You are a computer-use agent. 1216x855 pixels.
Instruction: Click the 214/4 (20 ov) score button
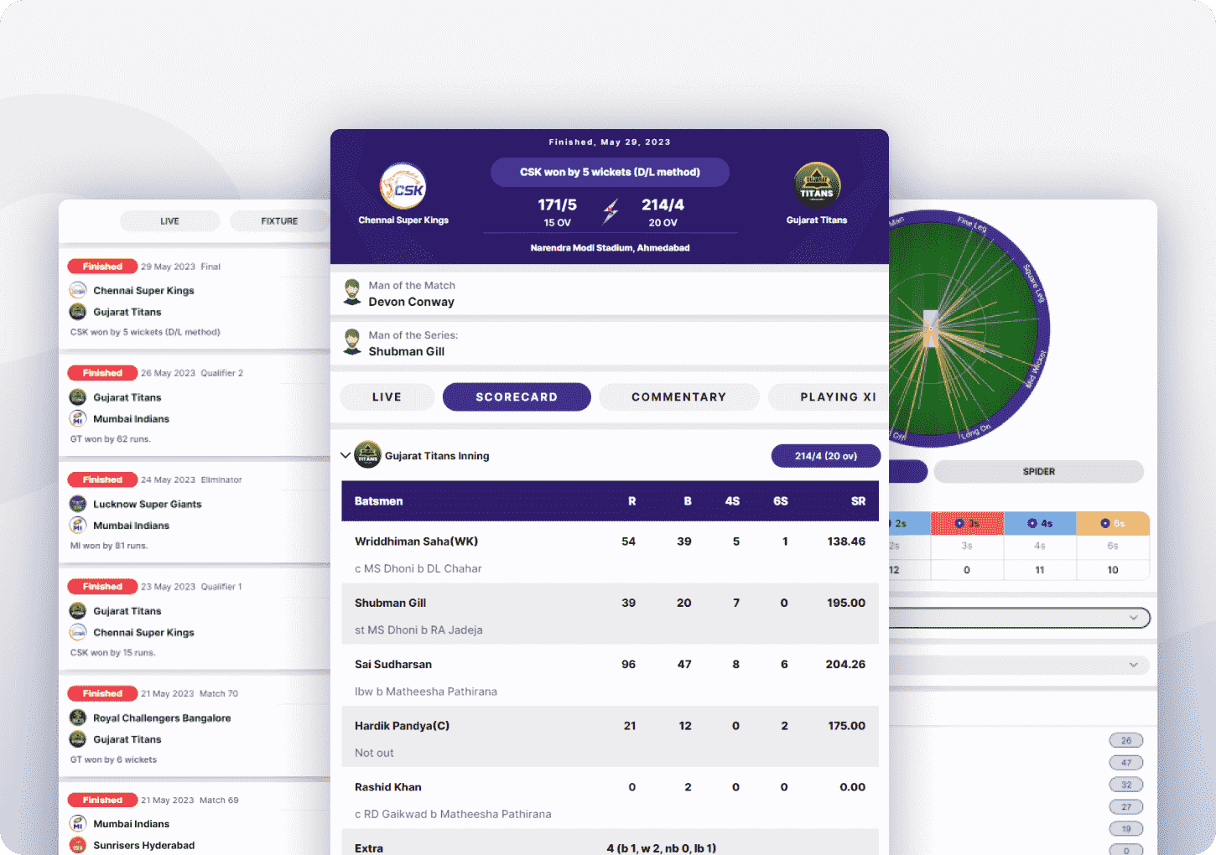coord(826,456)
